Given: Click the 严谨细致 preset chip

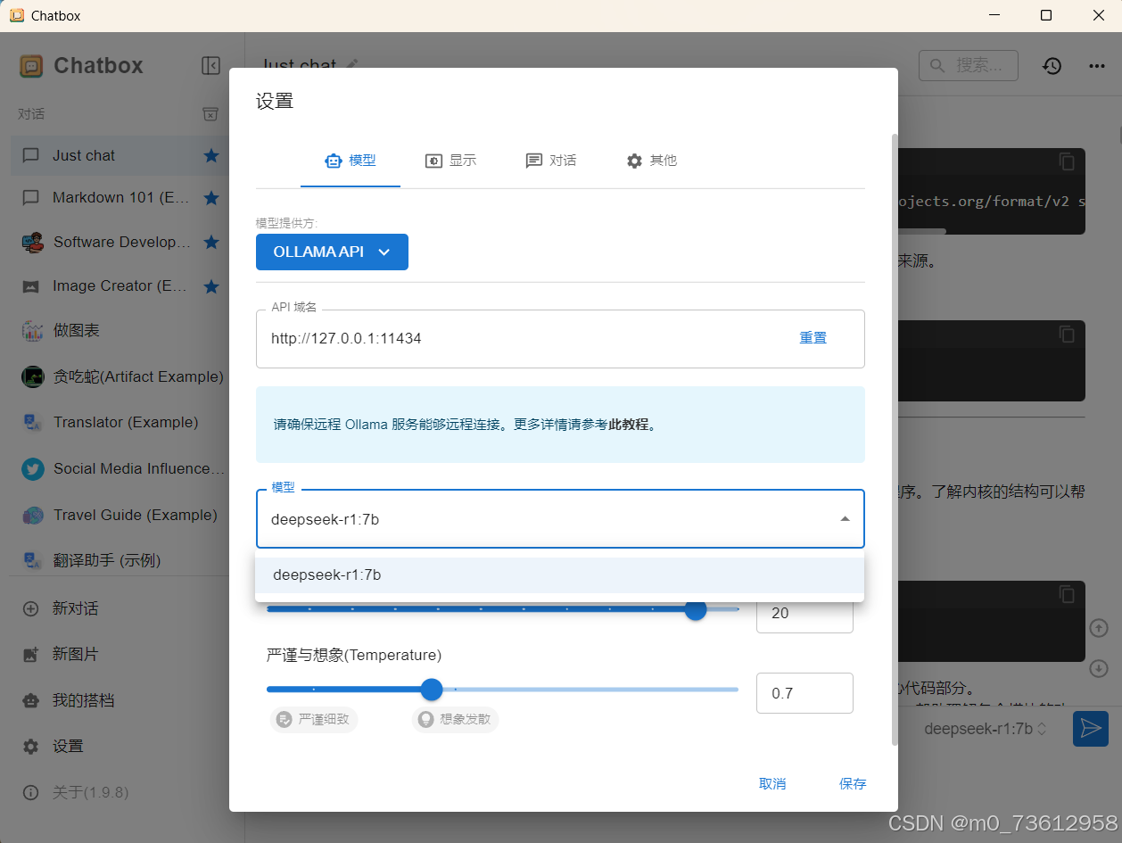Looking at the screenshot, I should tap(314, 719).
